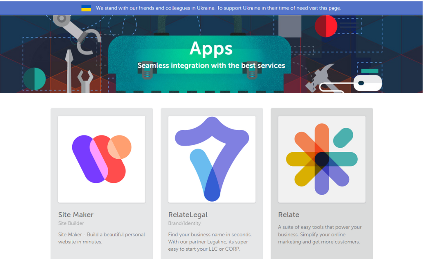Click the 'Apps' hero heading

tap(211, 49)
